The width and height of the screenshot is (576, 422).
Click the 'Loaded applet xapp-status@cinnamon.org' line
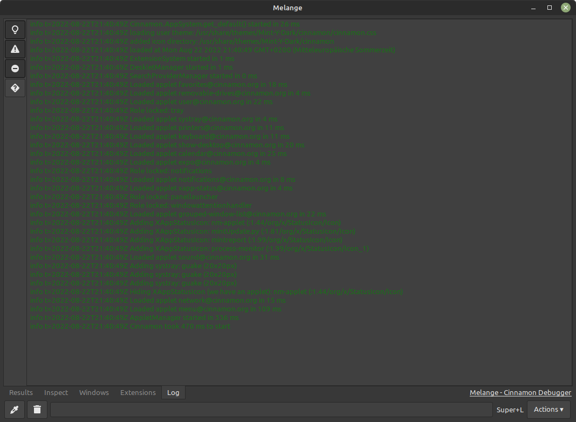pos(162,188)
